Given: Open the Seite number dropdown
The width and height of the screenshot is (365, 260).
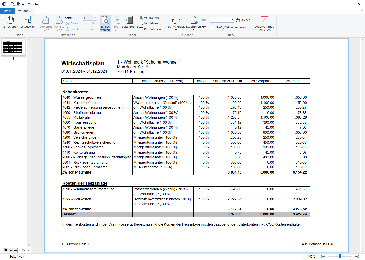Looking at the screenshot, I should [95, 18].
